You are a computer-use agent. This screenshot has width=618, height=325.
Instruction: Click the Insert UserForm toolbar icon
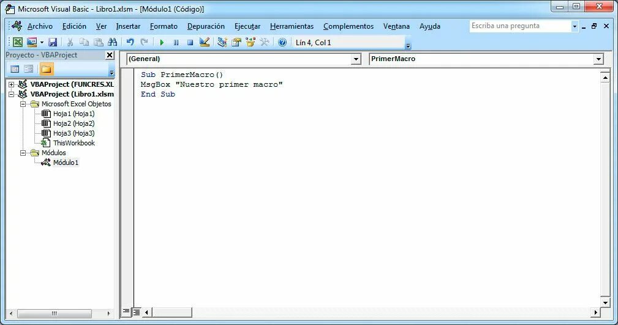point(31,42)
